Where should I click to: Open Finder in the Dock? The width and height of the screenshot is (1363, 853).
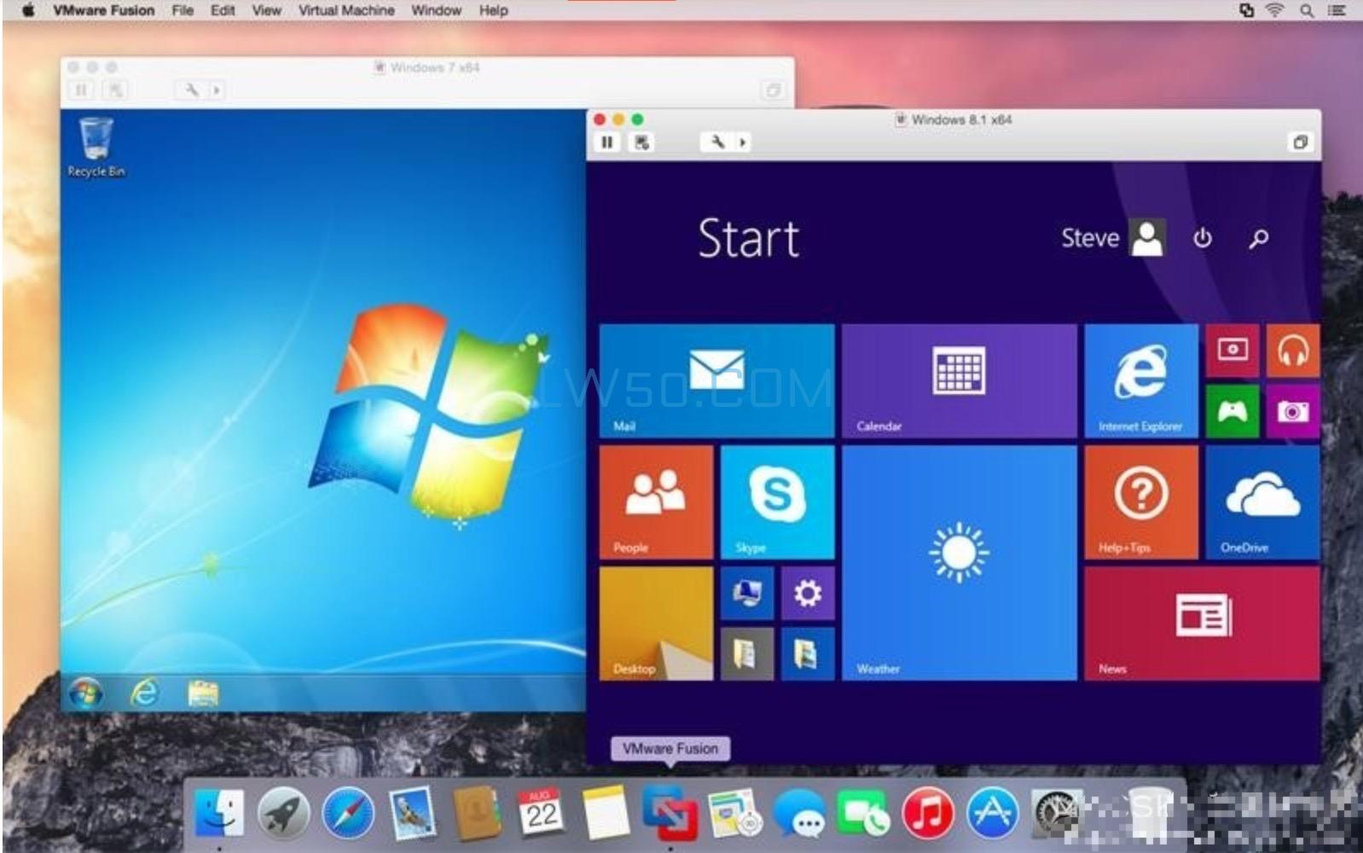pos(218,813)
